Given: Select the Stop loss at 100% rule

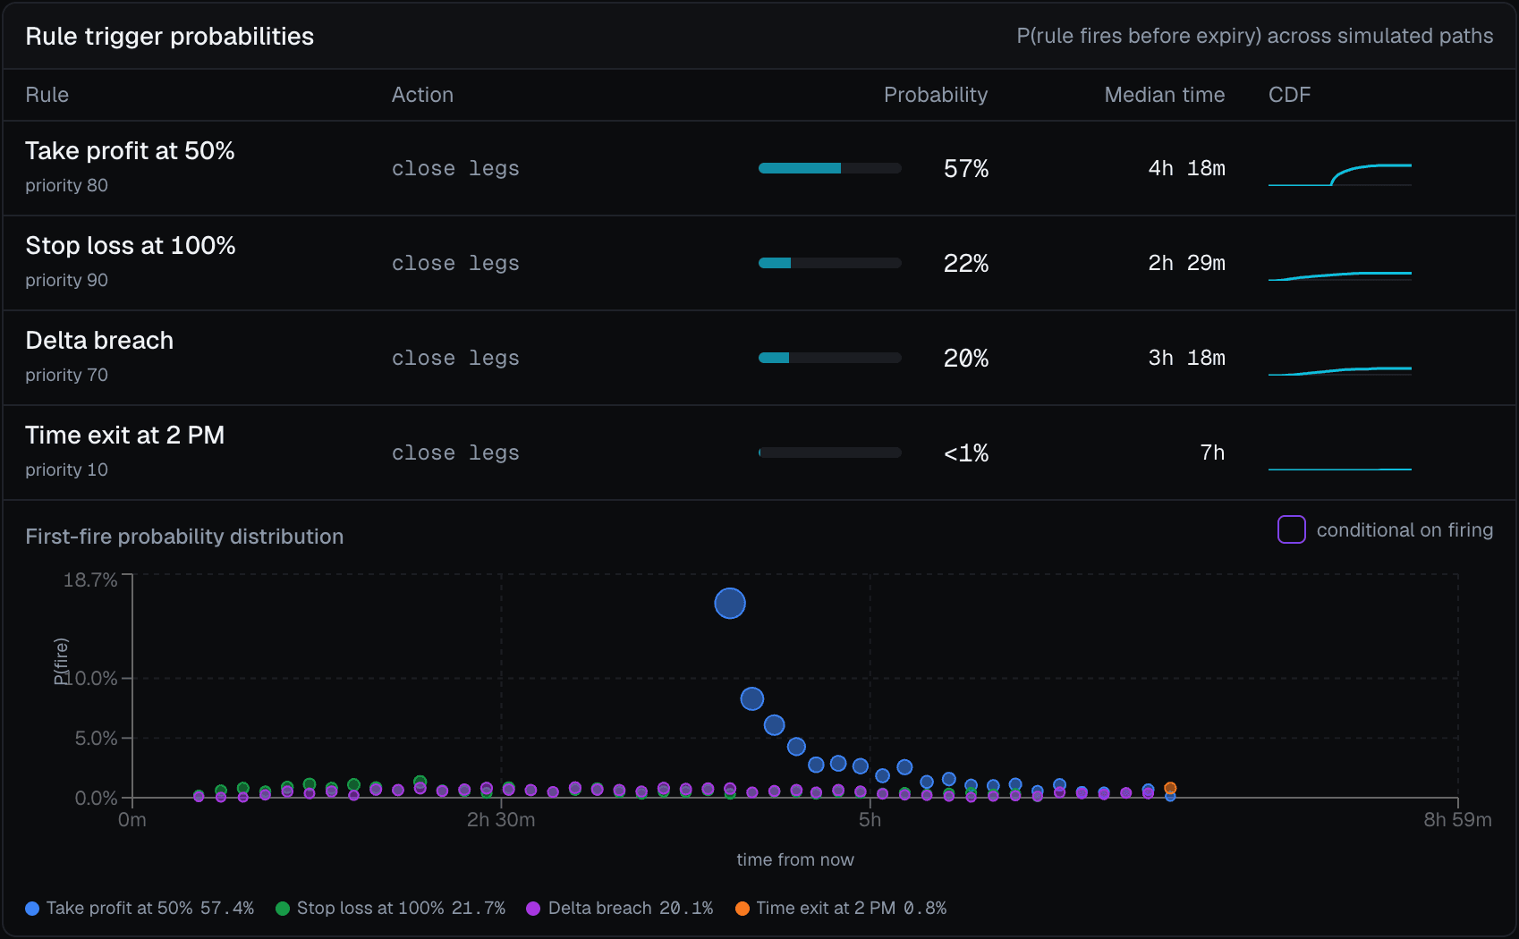Looking at the screenshot, I should pyautogui.click(x=759, y=263).
